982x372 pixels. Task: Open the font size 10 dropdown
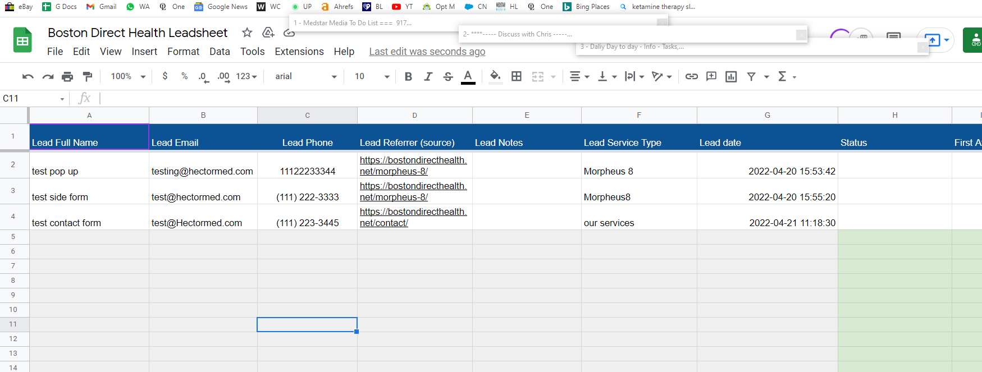point(372,76)
